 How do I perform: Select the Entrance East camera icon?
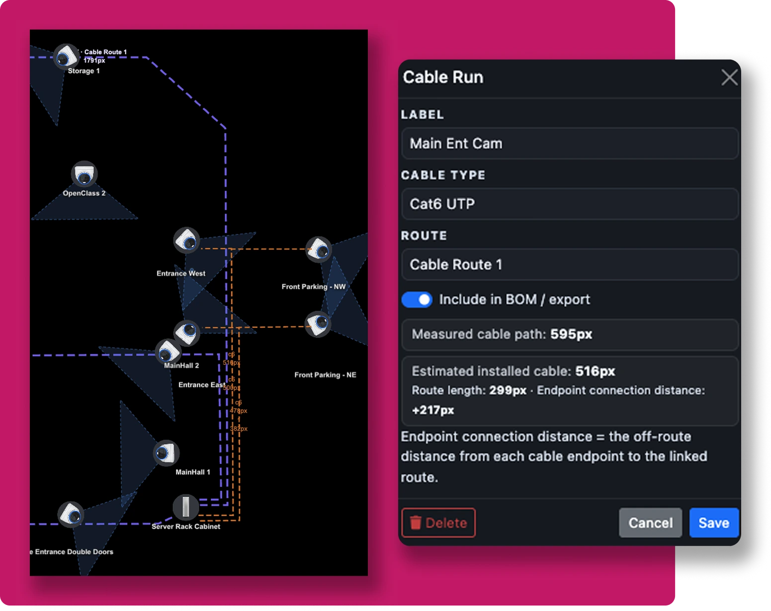[x=187, y=332]
